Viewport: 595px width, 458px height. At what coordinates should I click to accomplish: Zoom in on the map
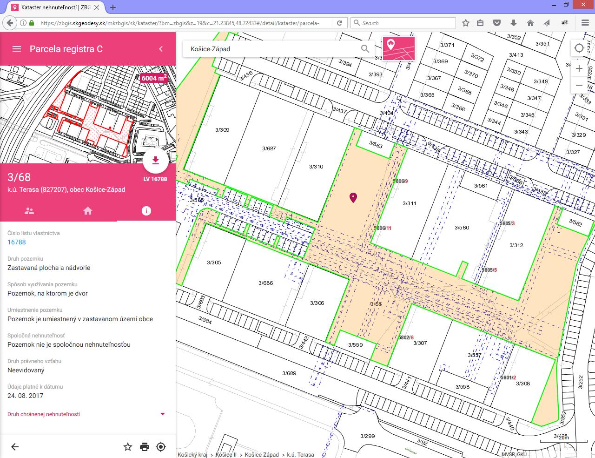(x=579, y=69)
